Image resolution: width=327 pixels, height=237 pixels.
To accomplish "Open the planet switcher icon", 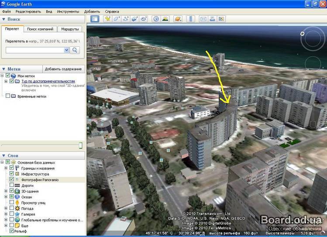I will pos(178,19).
